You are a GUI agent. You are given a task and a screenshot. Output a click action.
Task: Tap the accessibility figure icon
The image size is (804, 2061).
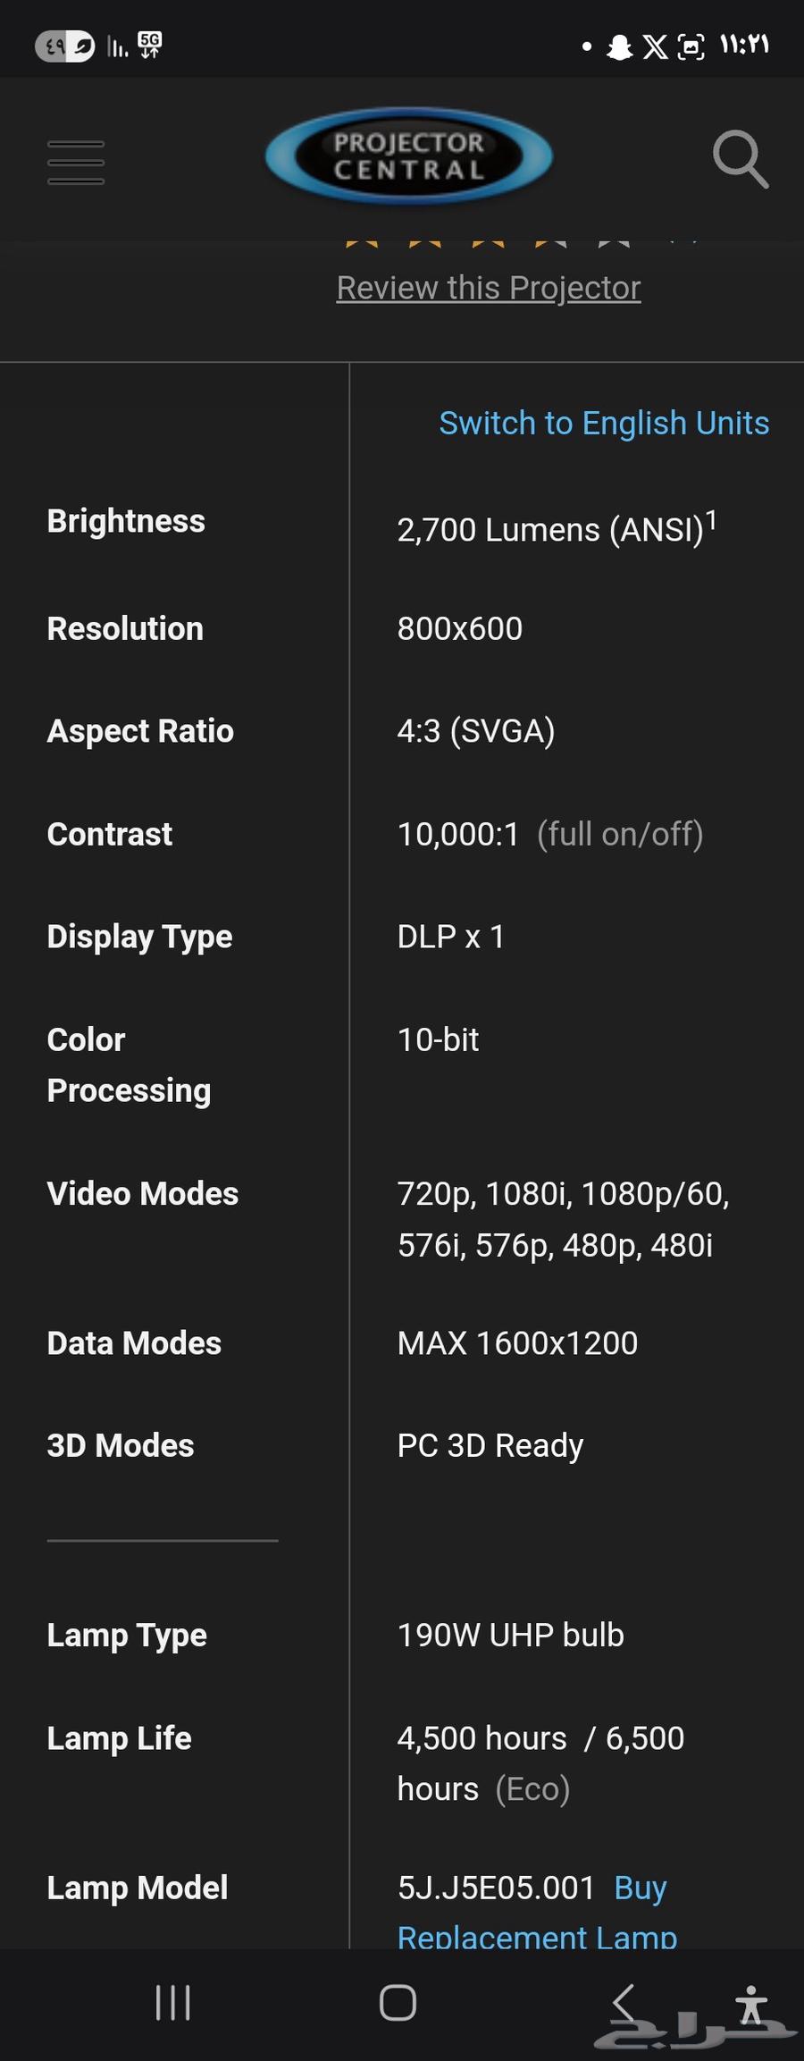(x=751, y=2005)
